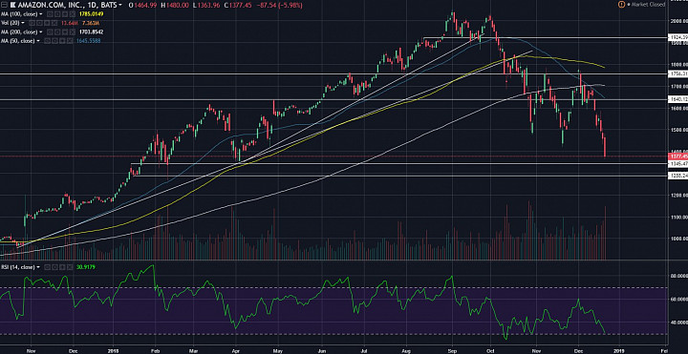Image resolution: width=688 pixels, height=354 pixels.
Task: Remove MA (50, close) with its X icon
Action: point(70,41)
